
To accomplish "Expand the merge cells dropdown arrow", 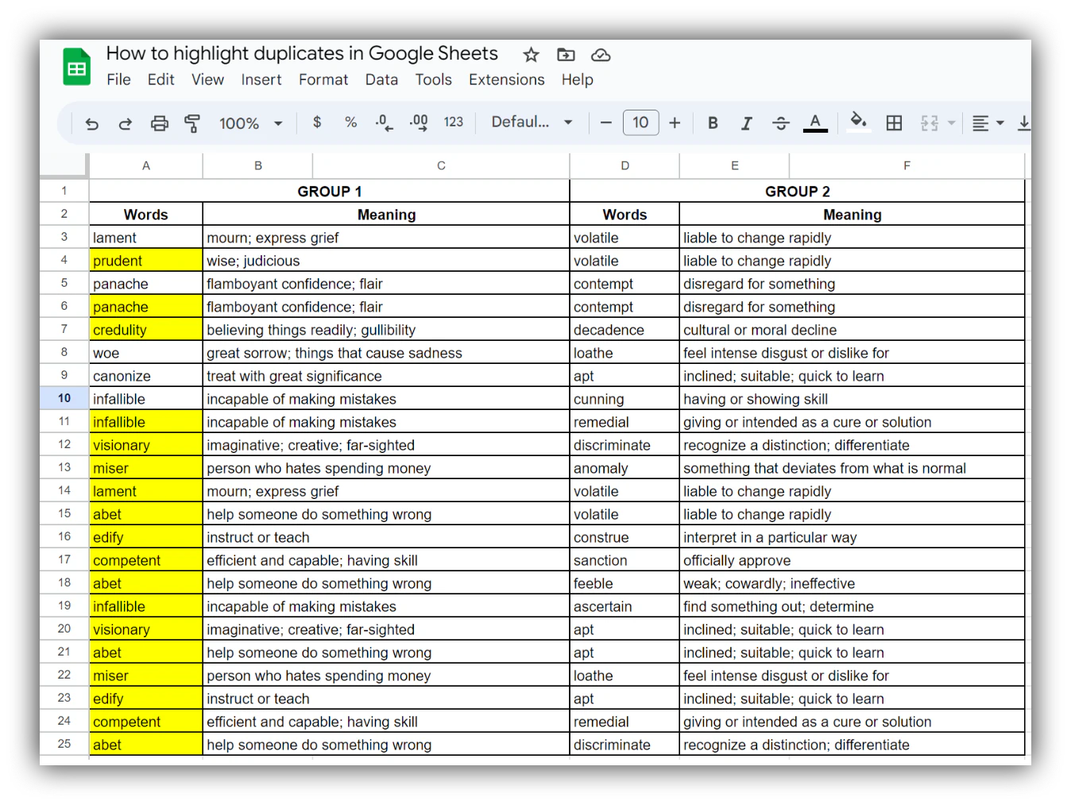I will [951, 123].
